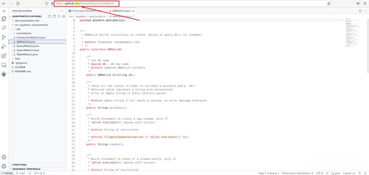369x175 pixels.
Task: Open explorer panel more actions ellipsis
Action: [62, 11]
